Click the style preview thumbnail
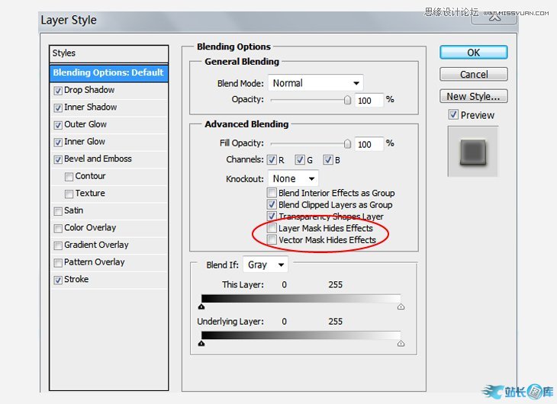Image resolution: width=557 pixels, height=404 pixels. coord(472,151)
